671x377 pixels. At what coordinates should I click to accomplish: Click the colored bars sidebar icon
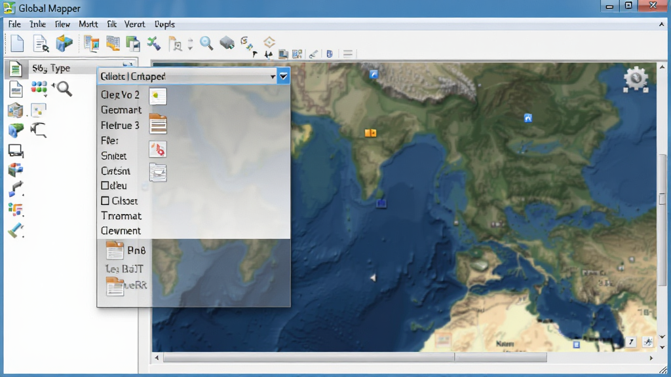pyautogui.click(x=16, y=209)
